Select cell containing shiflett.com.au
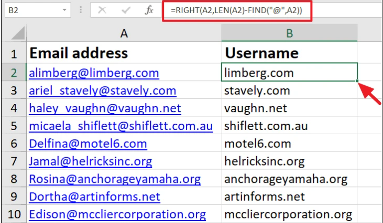This screenshot has height=223, width=383. coord(289,126)
